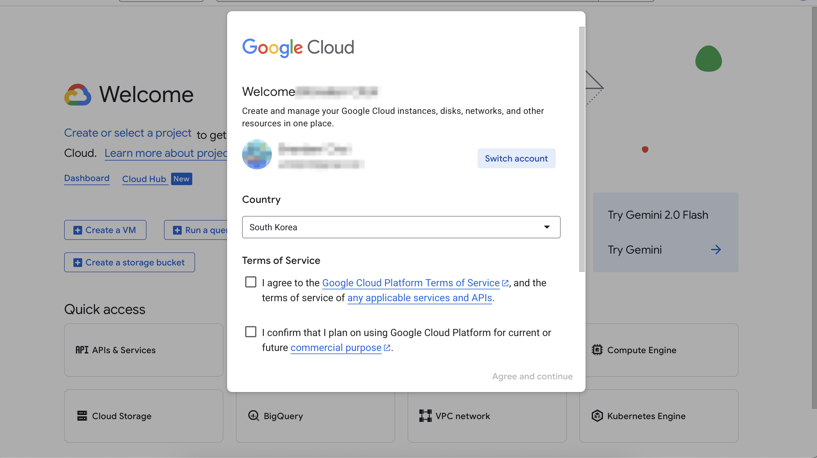Check the commercial purpose confirmation checkbox
Image resolution: width=817 pixels, height=458 pixels.
(250, 331)
